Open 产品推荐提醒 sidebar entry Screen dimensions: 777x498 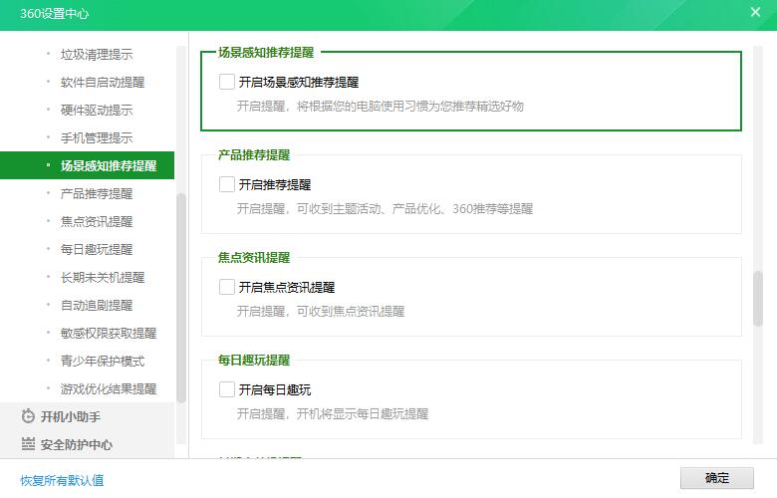click(97, 193)
